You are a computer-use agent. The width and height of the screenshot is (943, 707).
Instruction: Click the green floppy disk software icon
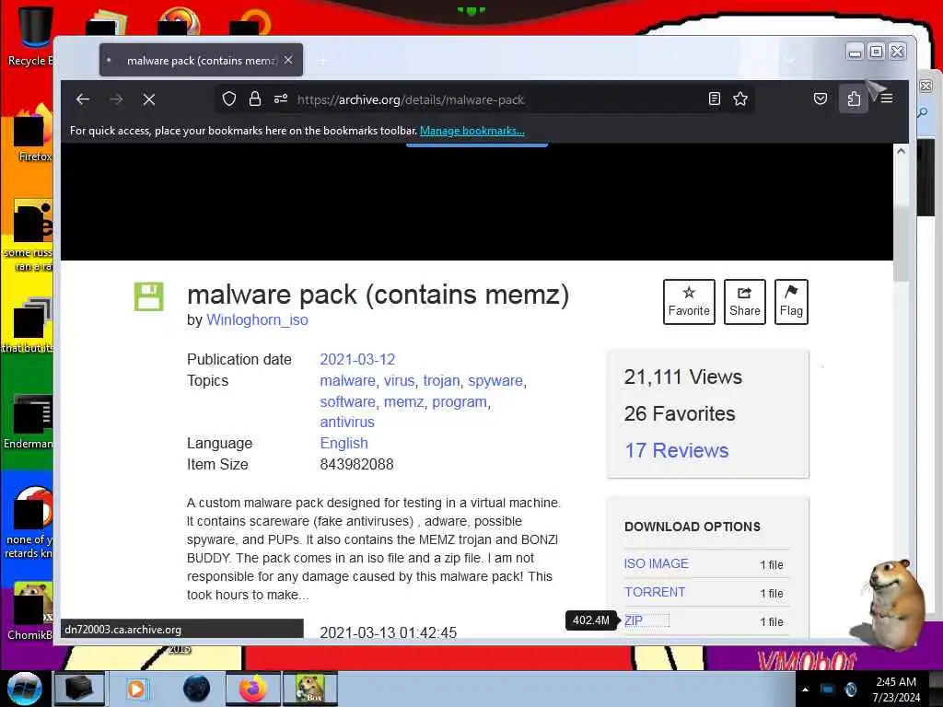pos(148,296)
